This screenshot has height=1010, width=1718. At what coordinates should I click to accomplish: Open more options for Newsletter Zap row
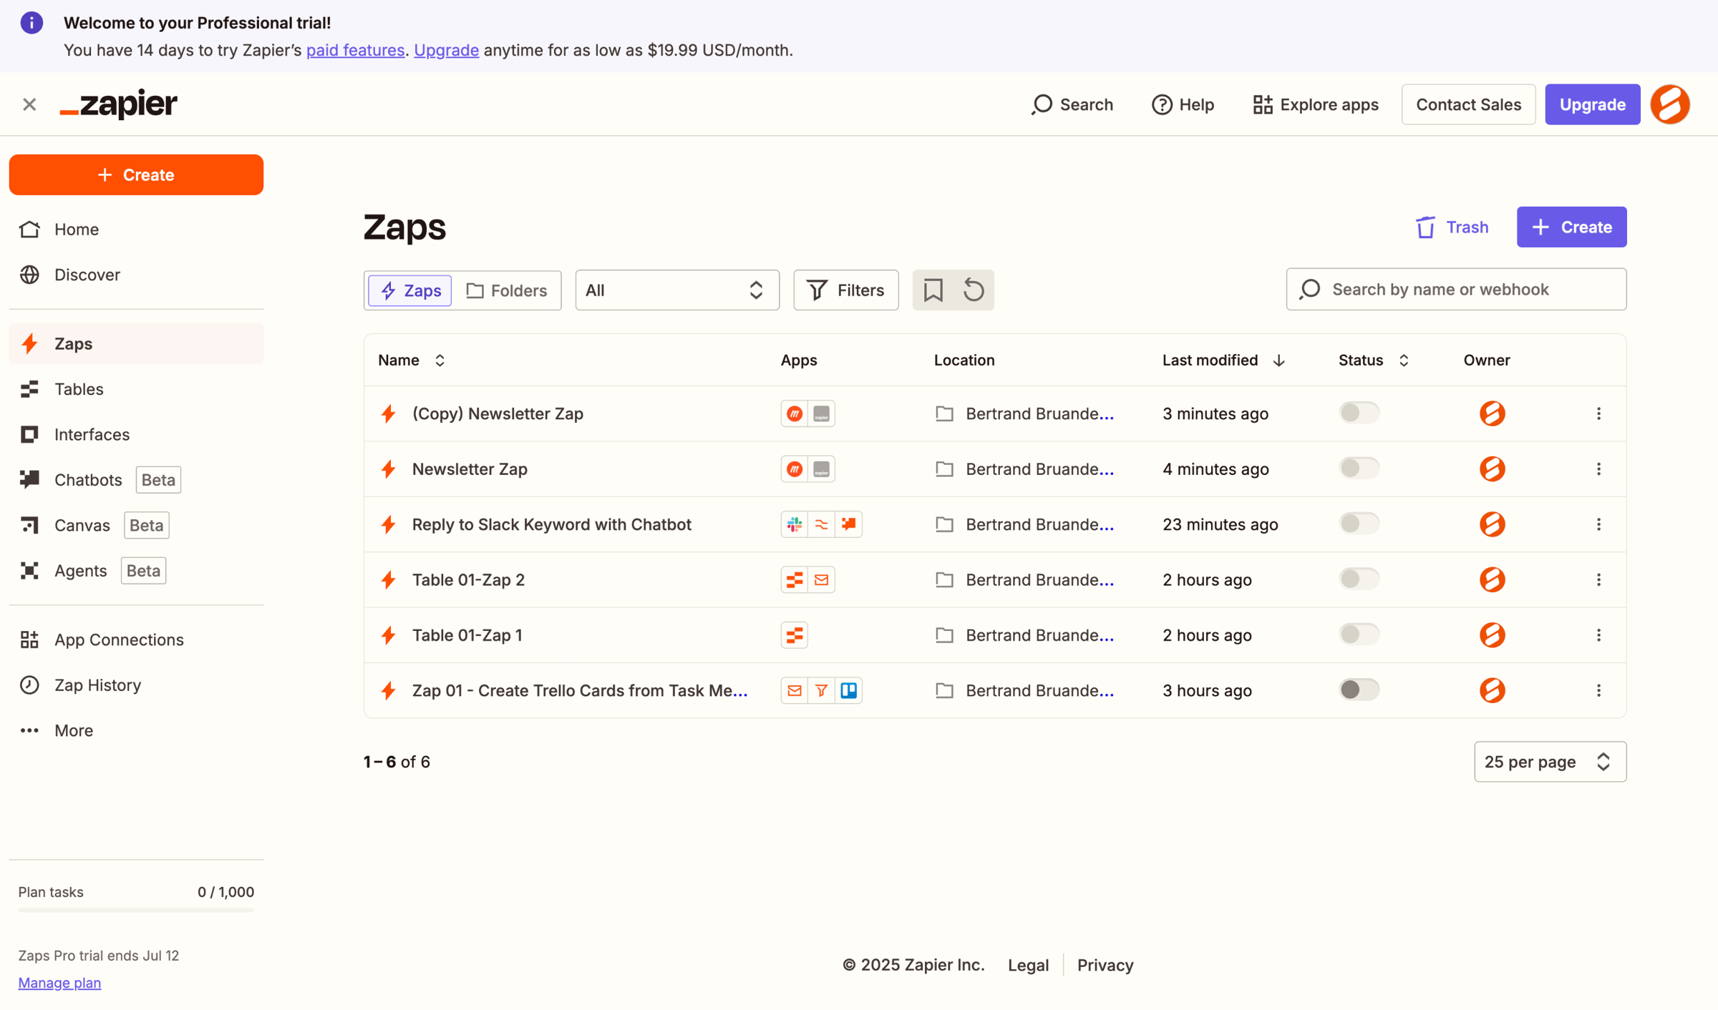[x=1598, y=469]
